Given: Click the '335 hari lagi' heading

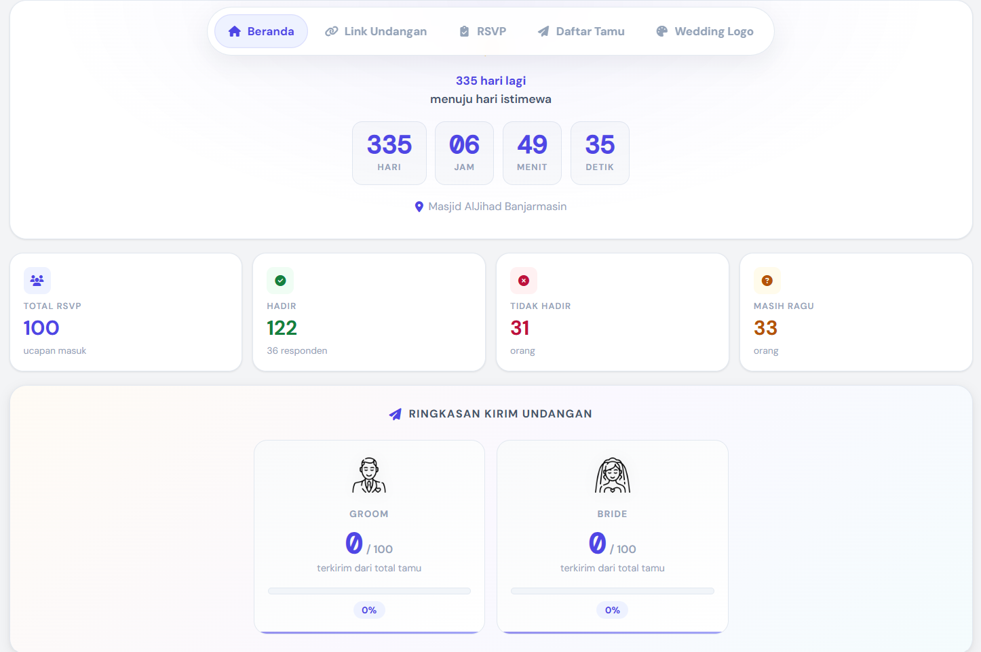Looking at the screenshot, I should click(x=490, y=81).
